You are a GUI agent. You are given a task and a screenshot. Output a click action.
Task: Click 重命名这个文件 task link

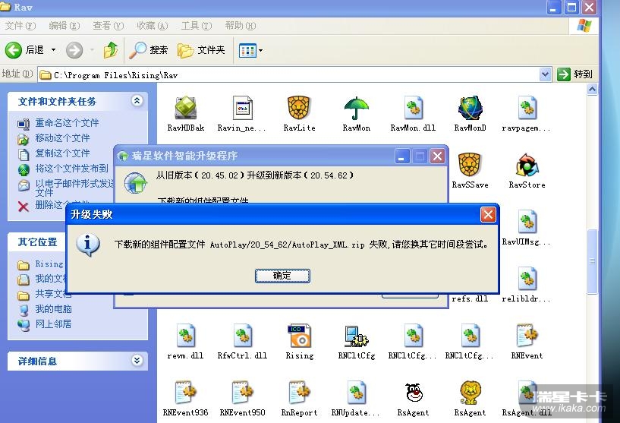pyautogui.click(x=67, y=123)
